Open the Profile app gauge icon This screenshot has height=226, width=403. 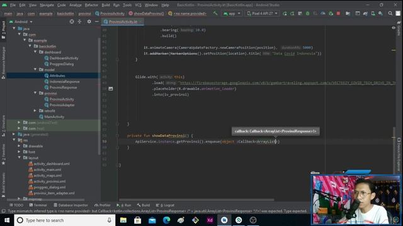click(323, 13)
